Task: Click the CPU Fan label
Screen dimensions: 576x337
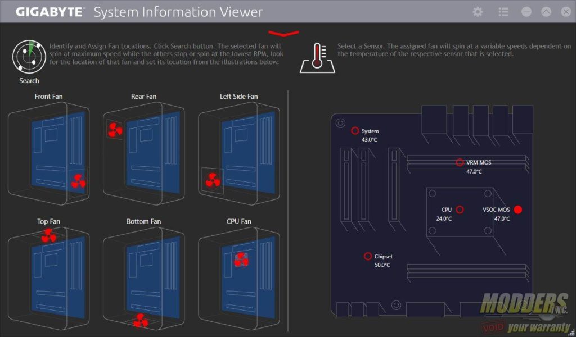Action: [x=238, y=221]
